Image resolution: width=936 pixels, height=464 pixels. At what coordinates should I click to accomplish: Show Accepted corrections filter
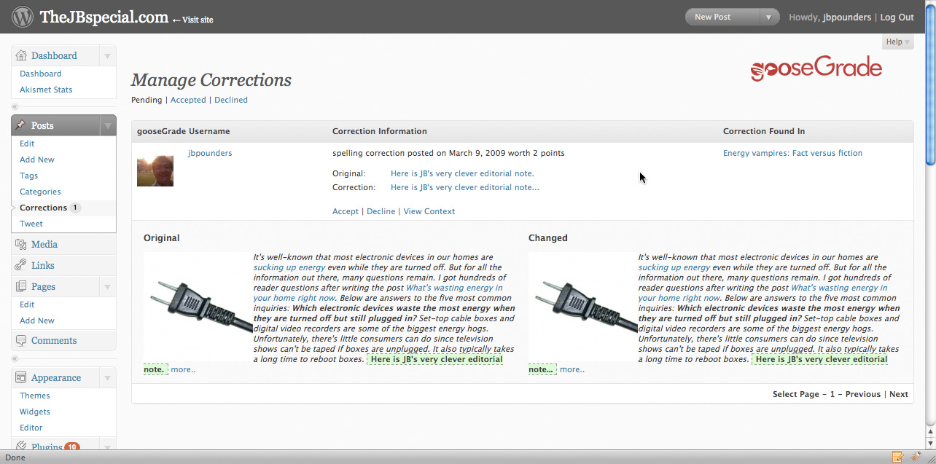[188, 100]
